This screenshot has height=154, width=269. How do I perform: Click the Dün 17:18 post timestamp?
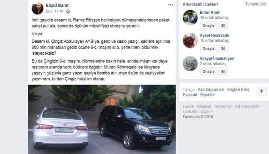(x=55, y=12)
